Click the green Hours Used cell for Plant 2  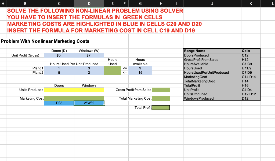point(113,72)
